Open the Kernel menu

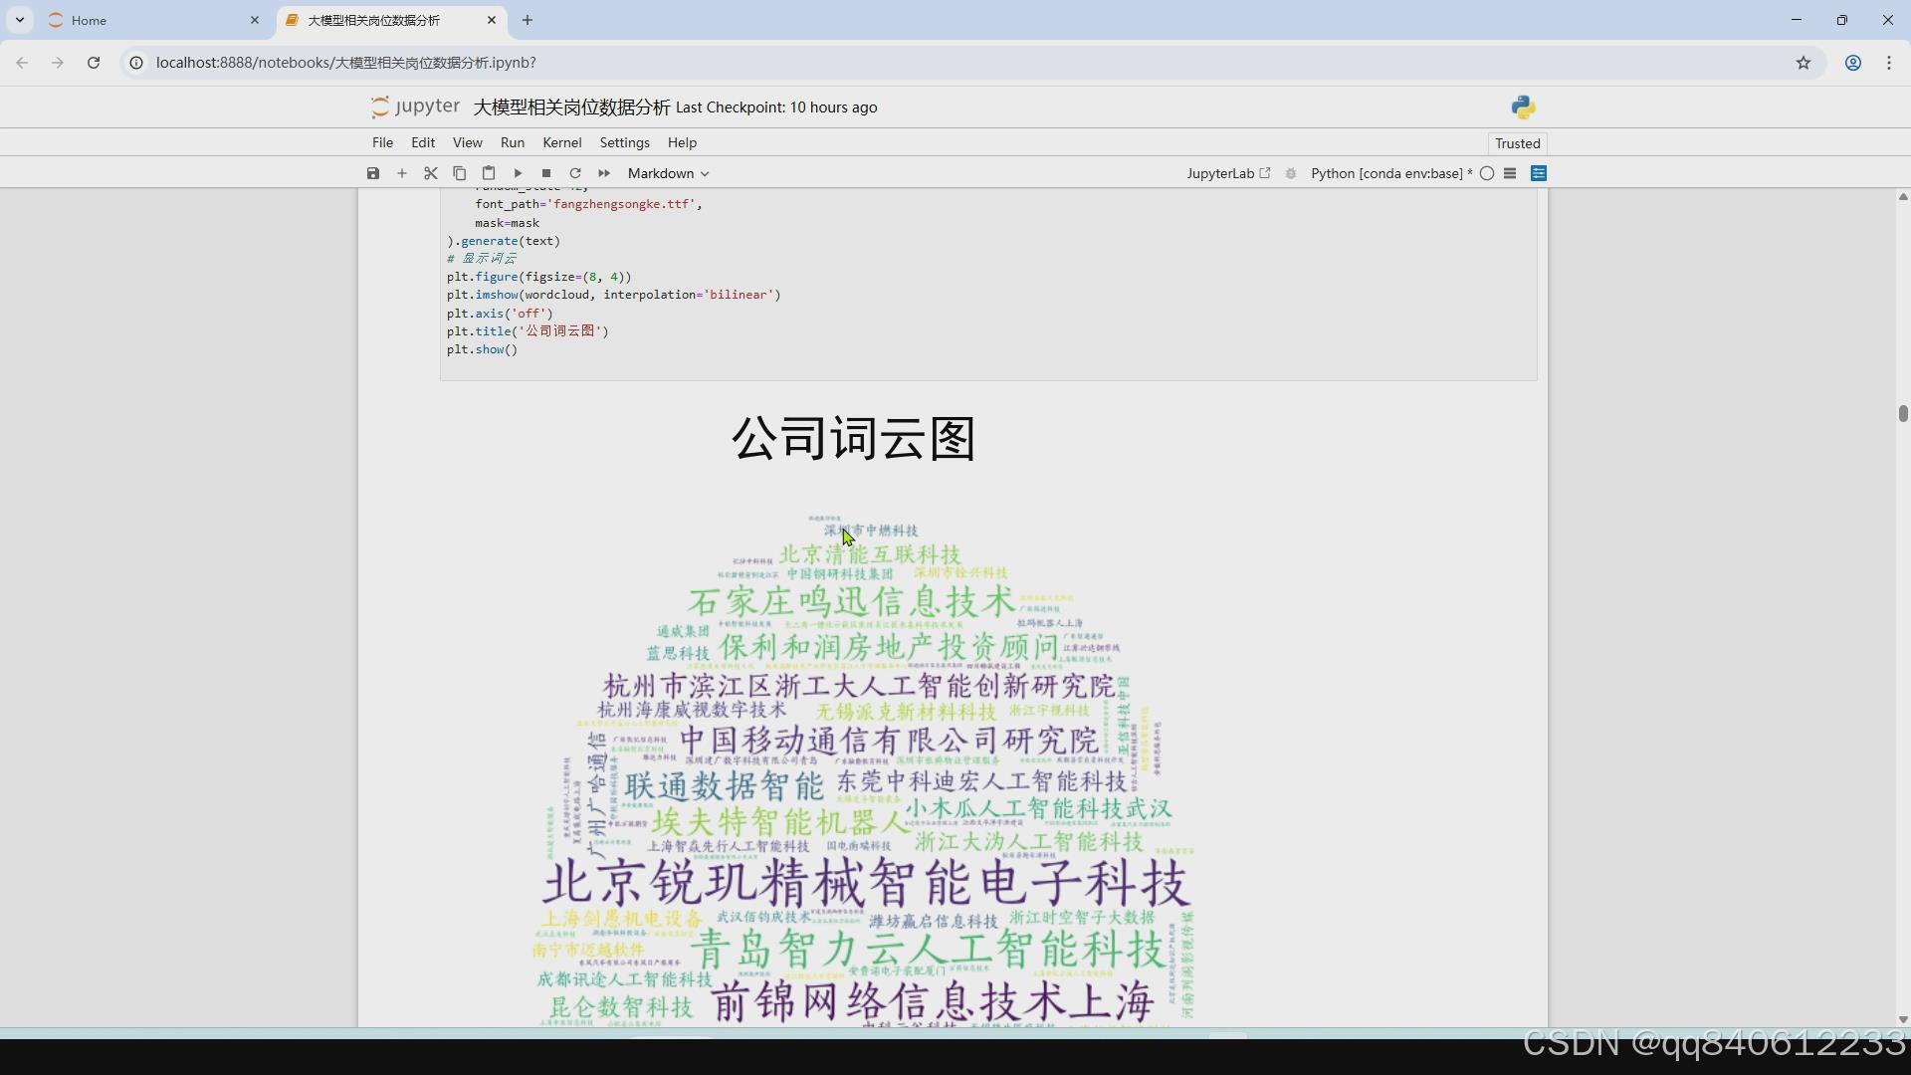[561, 142]
